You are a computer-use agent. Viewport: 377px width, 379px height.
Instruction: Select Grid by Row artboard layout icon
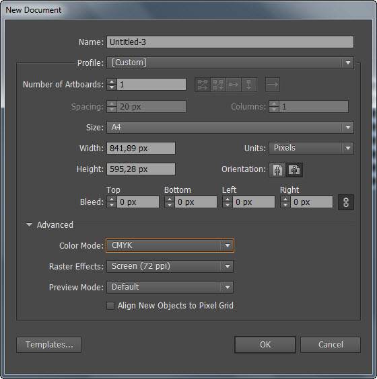tap(203, 85)
